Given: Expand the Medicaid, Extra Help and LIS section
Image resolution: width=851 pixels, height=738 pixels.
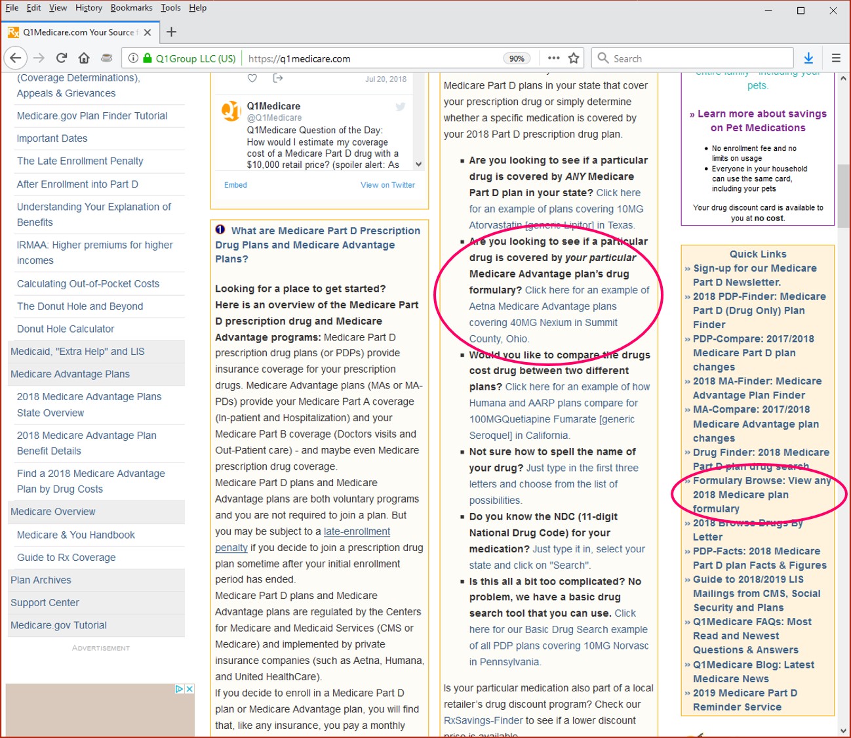Looking at the screenshot, I should click(x=96, y=352).
